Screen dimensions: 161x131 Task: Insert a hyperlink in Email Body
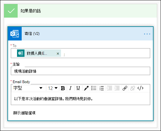125,88
